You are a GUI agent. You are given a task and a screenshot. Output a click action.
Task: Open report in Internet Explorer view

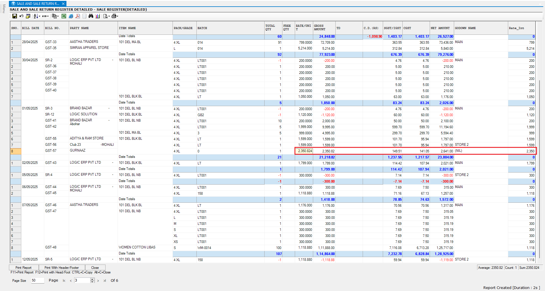[x=71, y=16]
